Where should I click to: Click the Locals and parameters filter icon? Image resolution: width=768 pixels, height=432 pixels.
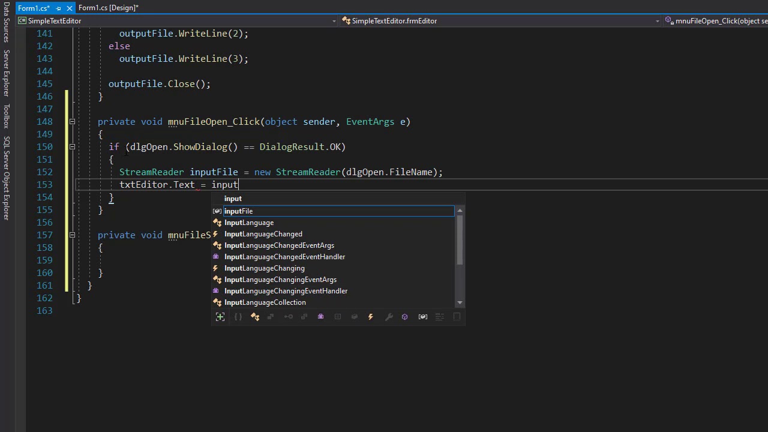(x=423, y=317)
